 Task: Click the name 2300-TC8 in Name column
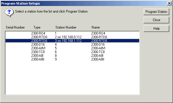(98, 52)
